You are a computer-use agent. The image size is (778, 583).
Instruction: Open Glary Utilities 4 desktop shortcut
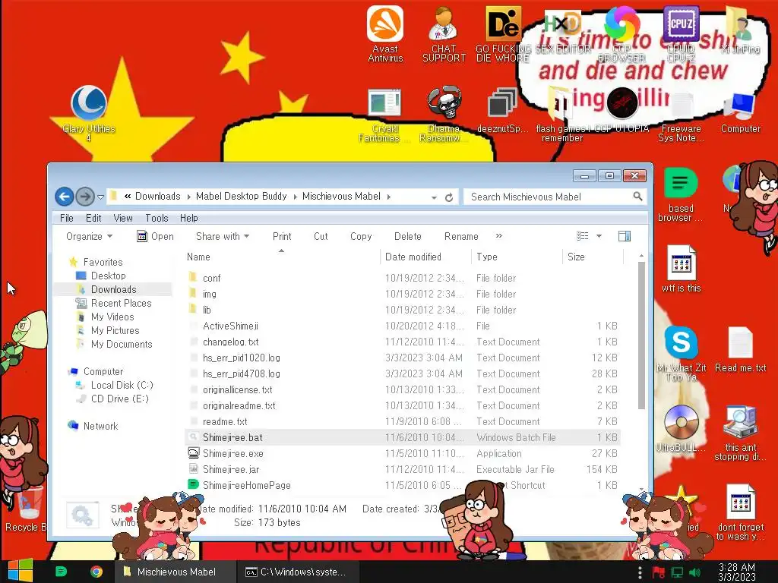pos(89,113)
